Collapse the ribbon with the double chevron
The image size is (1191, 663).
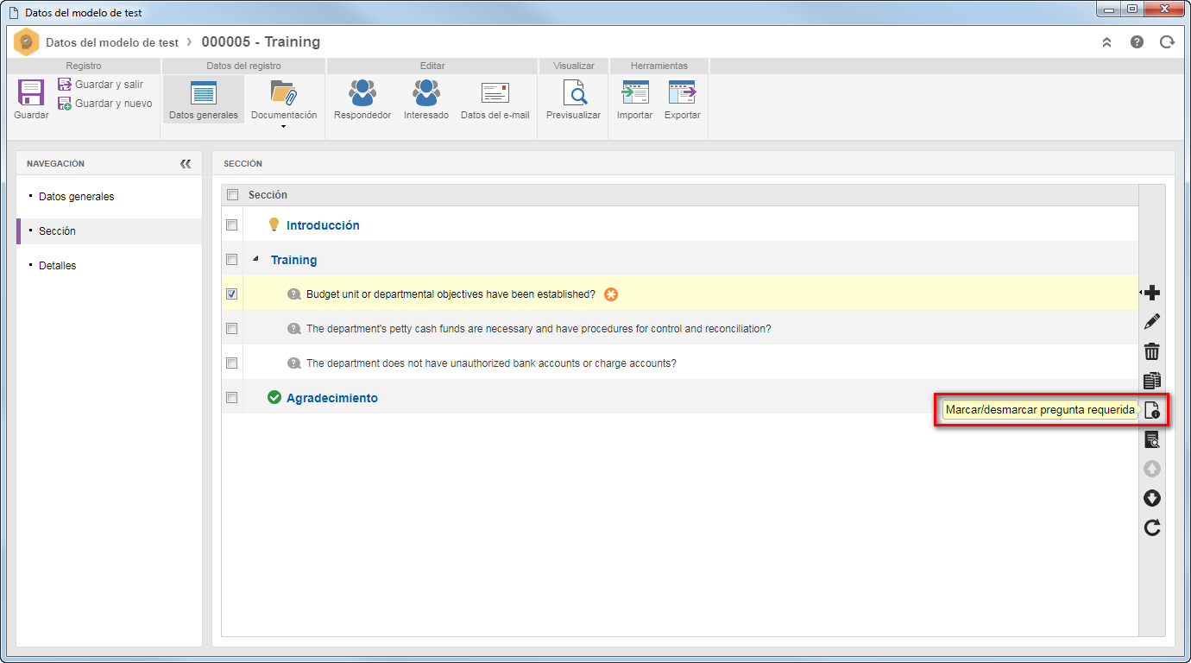coord(1107,42)
